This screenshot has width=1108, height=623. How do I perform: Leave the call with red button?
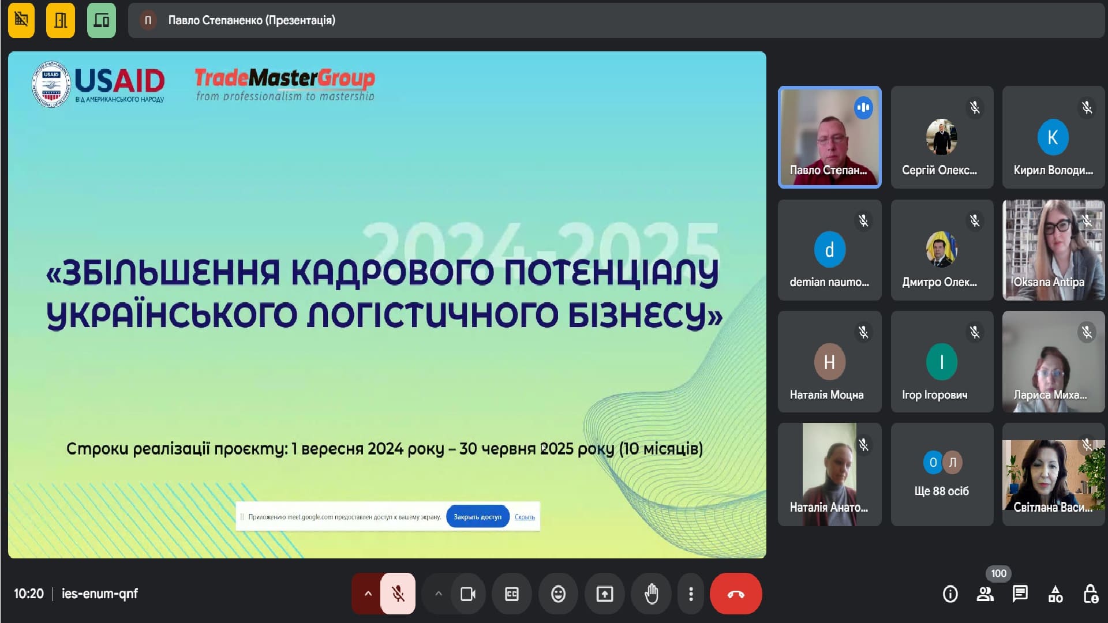click(736, 594)
